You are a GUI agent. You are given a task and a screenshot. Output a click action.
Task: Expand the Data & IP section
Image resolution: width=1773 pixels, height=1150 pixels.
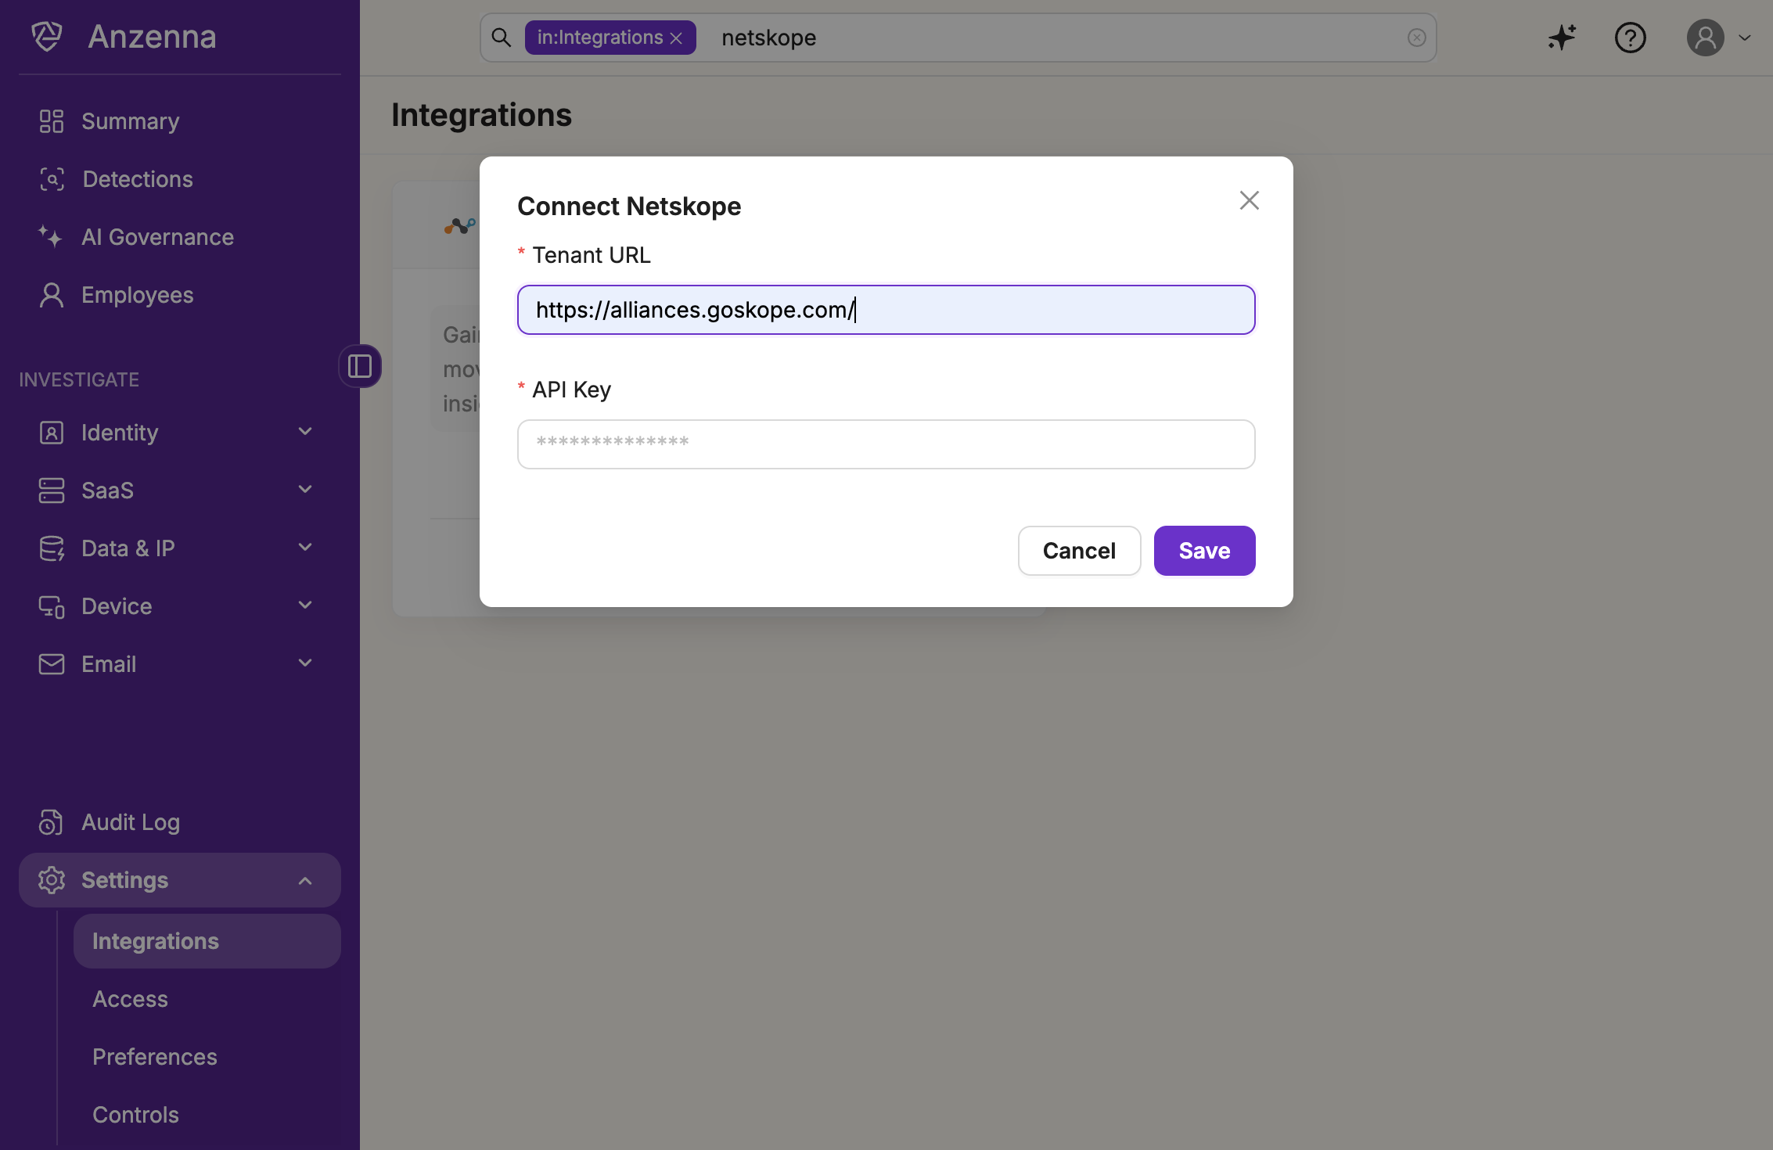(x=305, y=548)
